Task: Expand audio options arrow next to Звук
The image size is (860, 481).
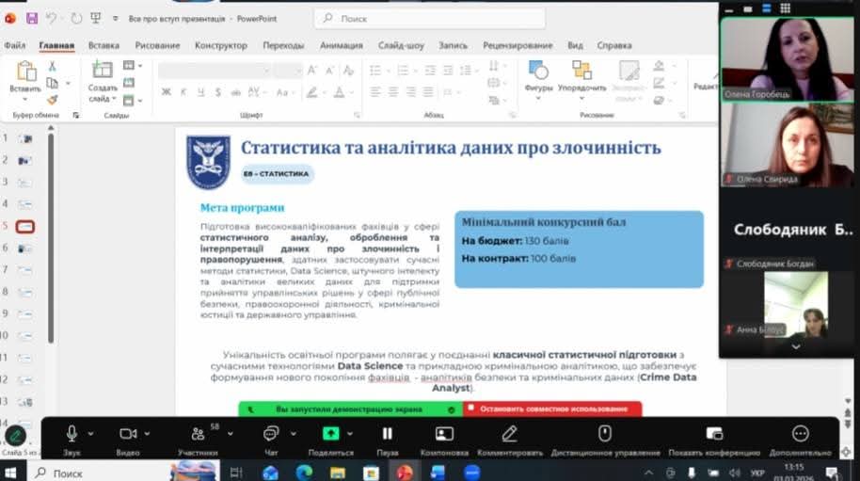Action: coord(90,433)
